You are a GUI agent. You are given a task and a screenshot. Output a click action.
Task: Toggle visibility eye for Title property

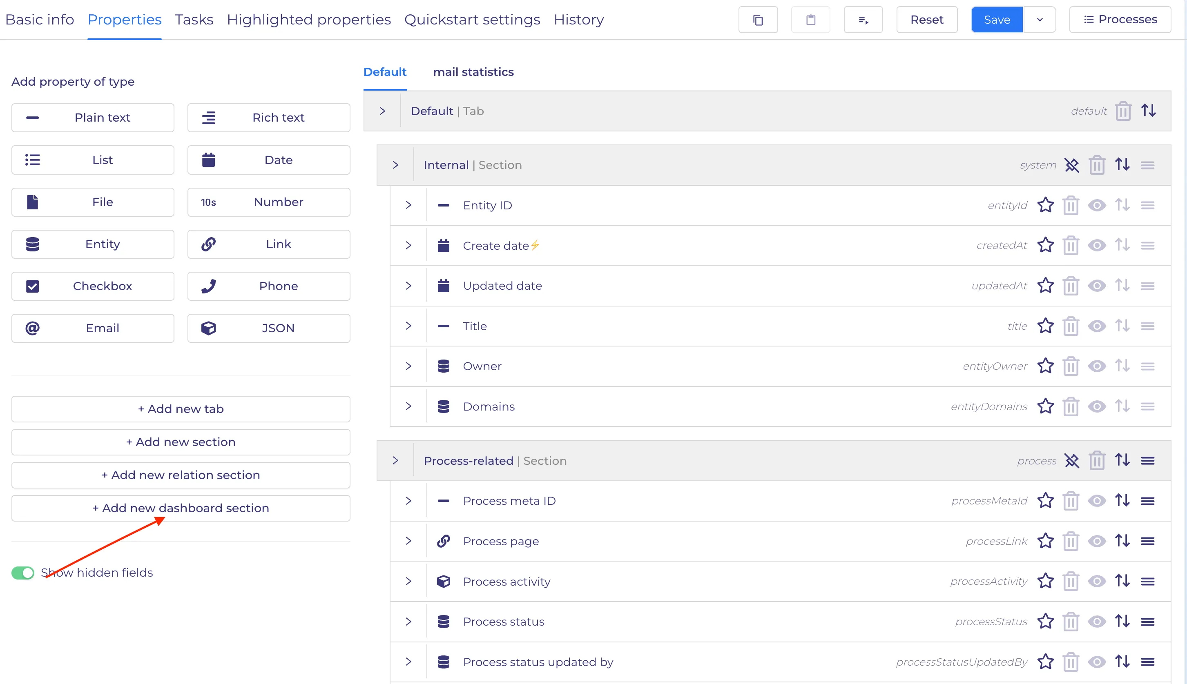[x=1097, y=326]
